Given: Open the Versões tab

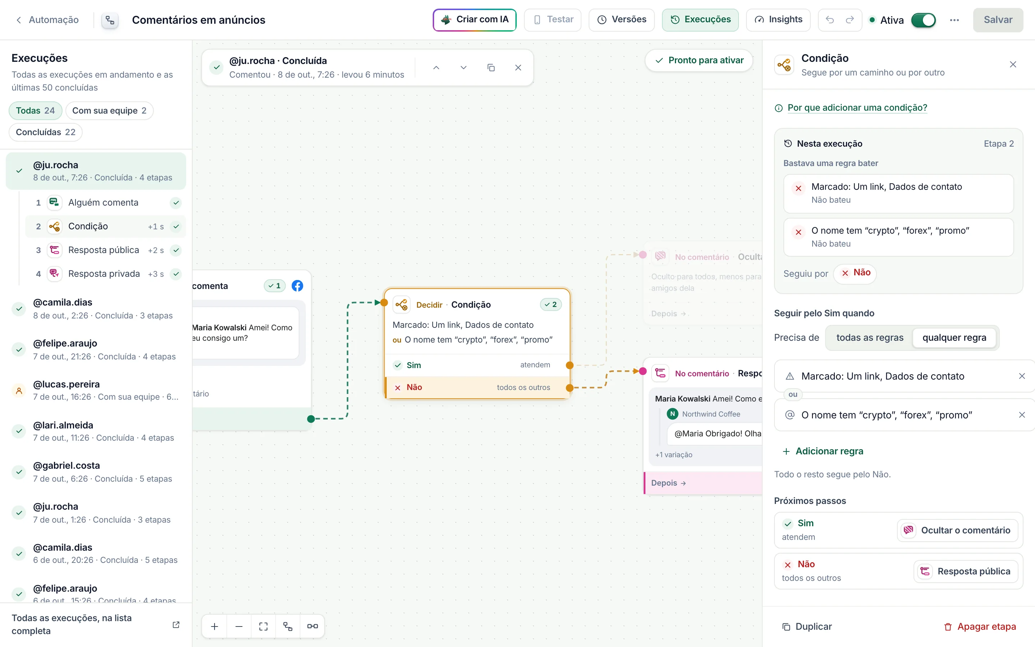Looking at the screenshot, I should pyautogui.click(x=621, y=20).
